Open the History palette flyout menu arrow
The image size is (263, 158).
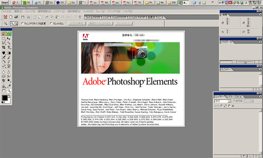pyautogui.click(x=260, y=69)
